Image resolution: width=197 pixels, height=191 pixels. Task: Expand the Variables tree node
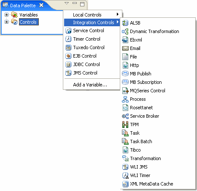pos(6,14)
